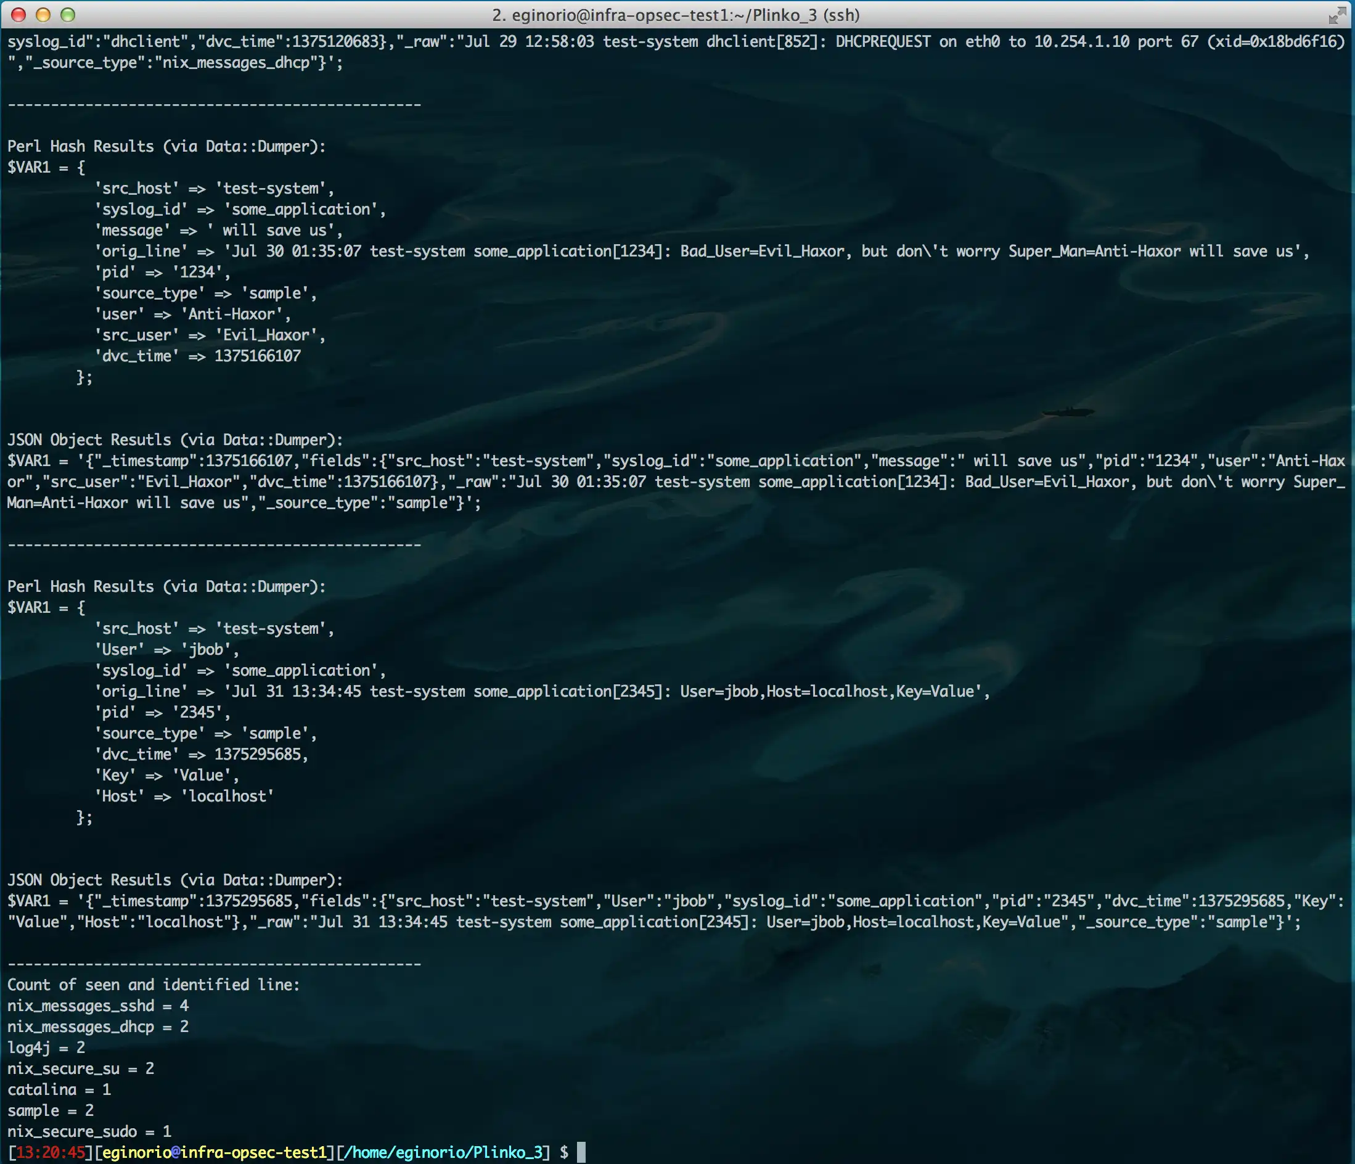Click the fullscreen arrows icon in title bar
This screenshot has width=1355, height=1164.
tap(1337, 15)
